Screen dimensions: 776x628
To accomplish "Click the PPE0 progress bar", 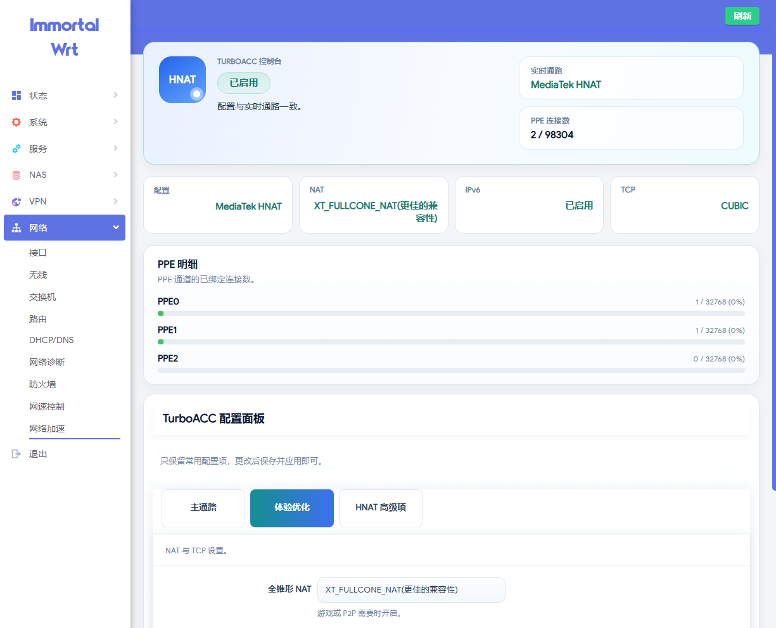I will 451,313.
